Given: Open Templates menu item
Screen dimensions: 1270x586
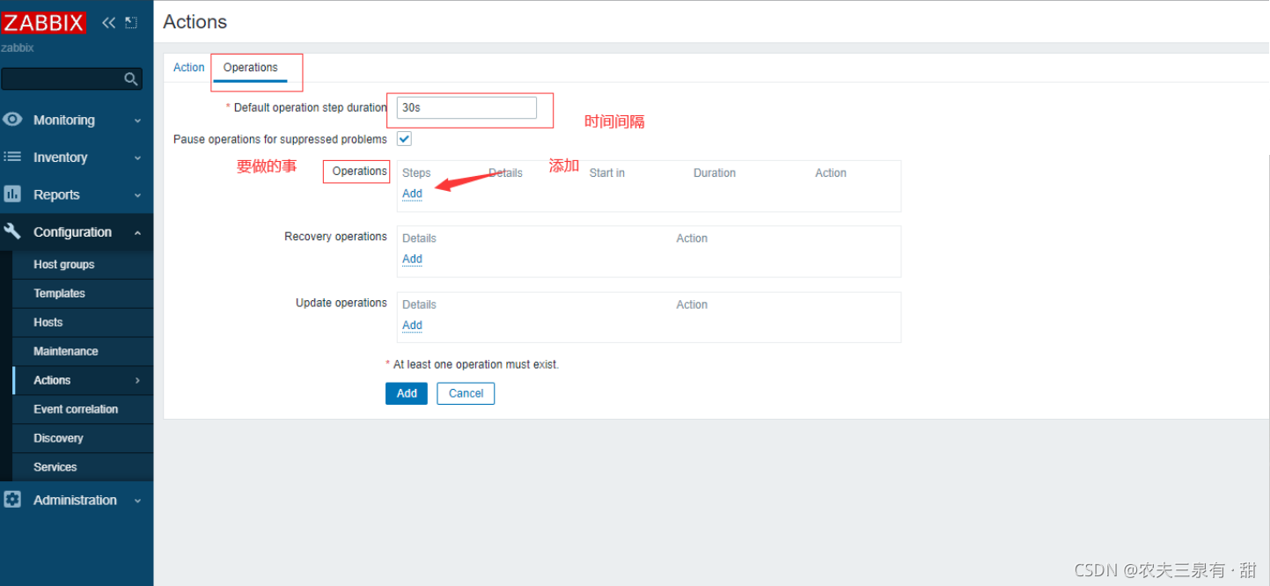Looking at the screenshot, I should [x=59, y=293].
